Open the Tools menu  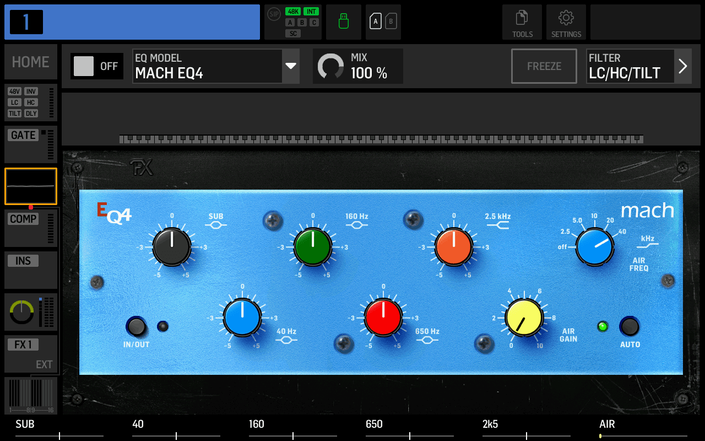pyautogui.click(x=522, y=22)
